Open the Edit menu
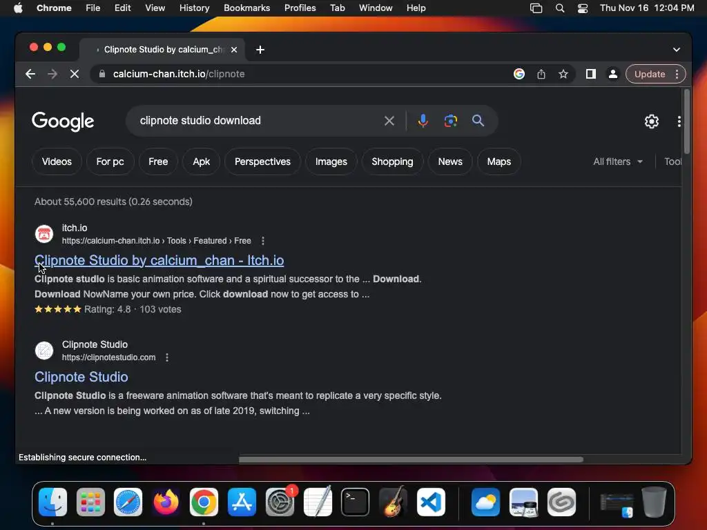This screenshot has height=530, width=707. coord(122,8)
